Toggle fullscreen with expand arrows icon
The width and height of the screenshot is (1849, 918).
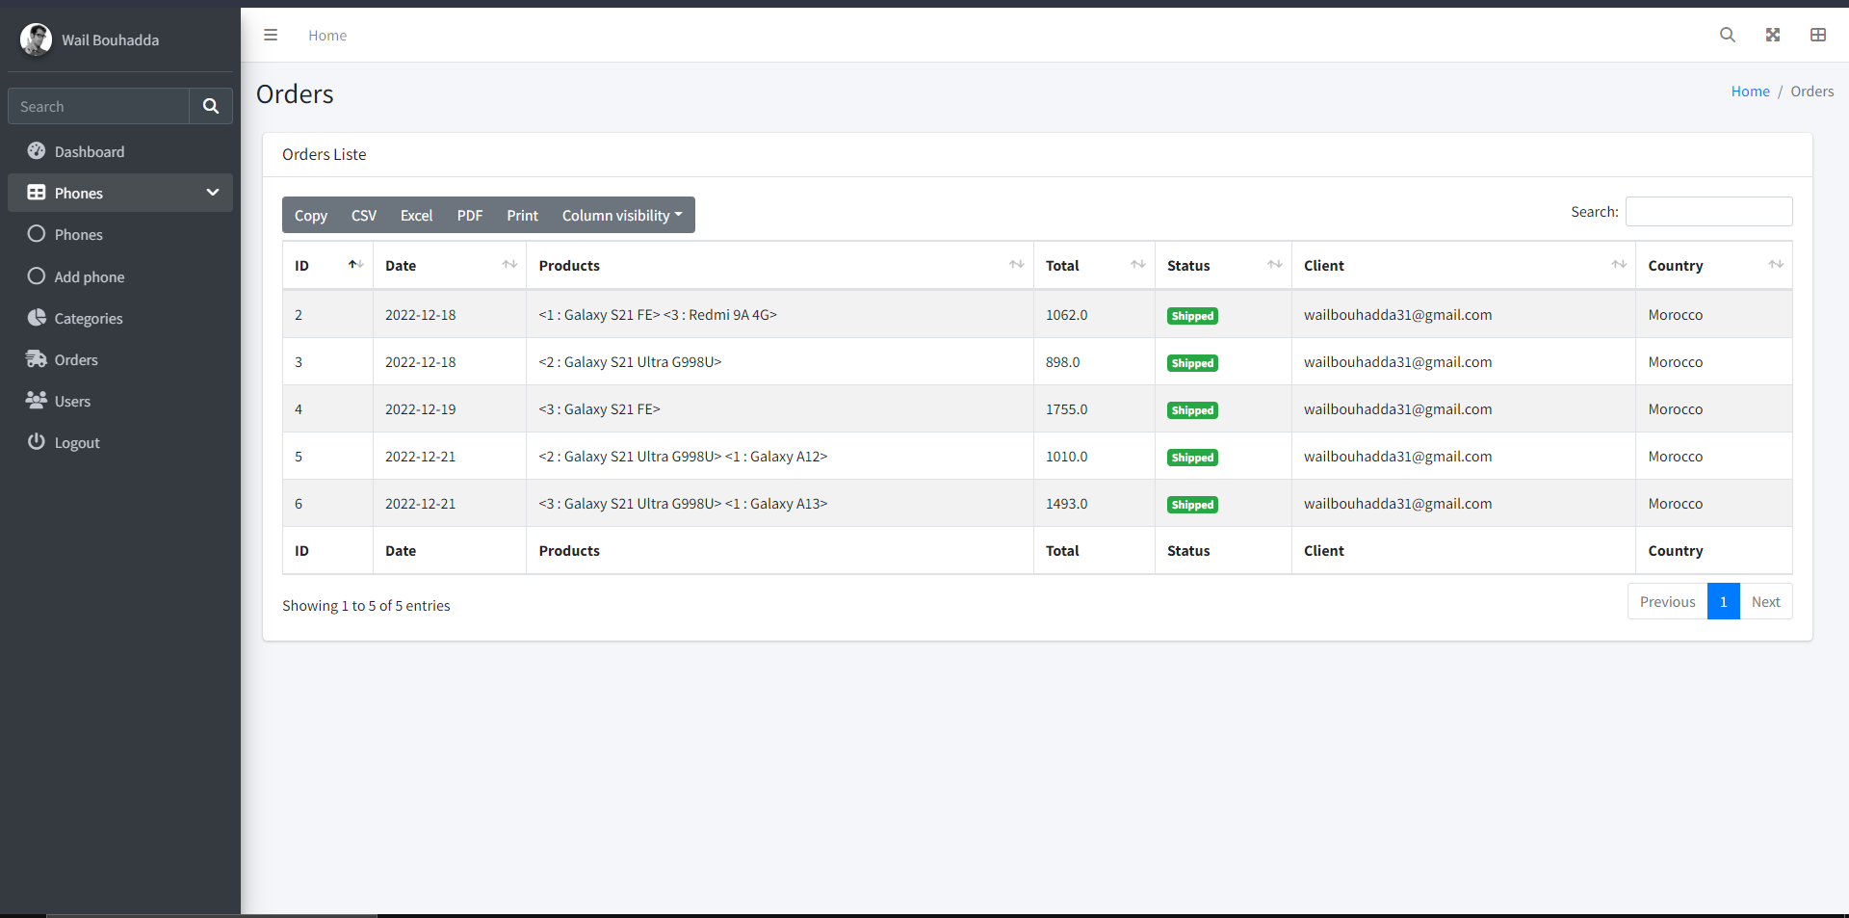[x=1773, y=36]
